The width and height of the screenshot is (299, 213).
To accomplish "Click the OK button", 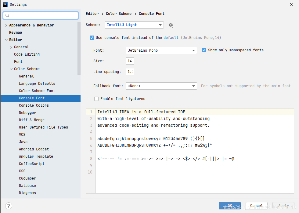I will pos(230,206).
